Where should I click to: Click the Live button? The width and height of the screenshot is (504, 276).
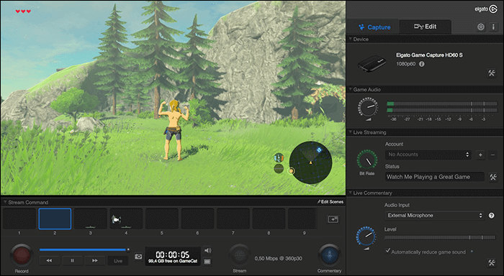tap(118, 261)
